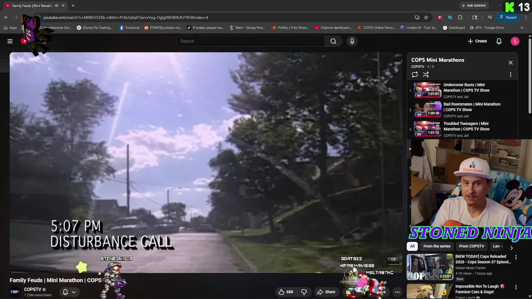Open 'Disney Pin Trading...' bookmark
Screen dimensions: 532x299
coord(95,28)
